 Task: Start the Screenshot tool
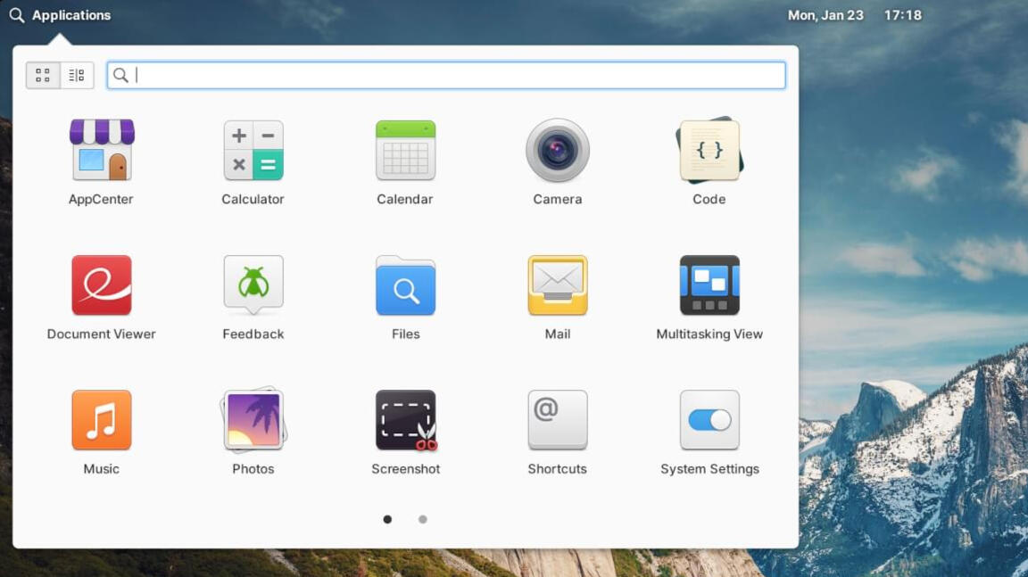(x=405, y=420)
